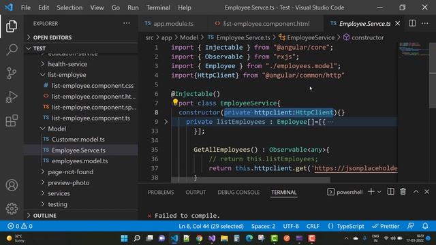The image size is (436, 245).
Task: Click the Windows Start button
Action: (x=124, y=238)
